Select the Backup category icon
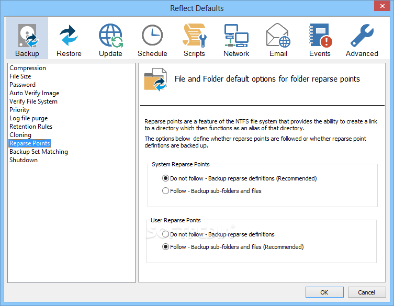Viewport: 394px width, 306px height. [x=27, y=39]
